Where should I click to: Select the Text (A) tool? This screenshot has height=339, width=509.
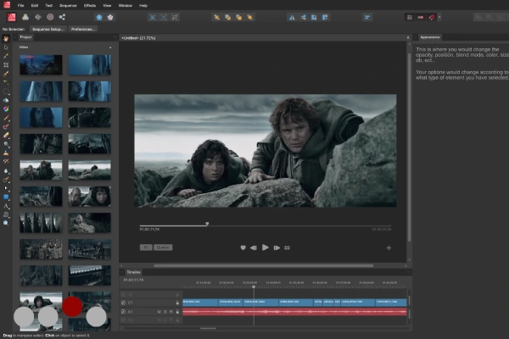coord(6,206)
